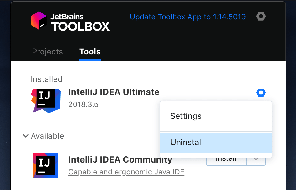Click the Available section label
Screen dimensions: 296x190
(x=47, y=136)
